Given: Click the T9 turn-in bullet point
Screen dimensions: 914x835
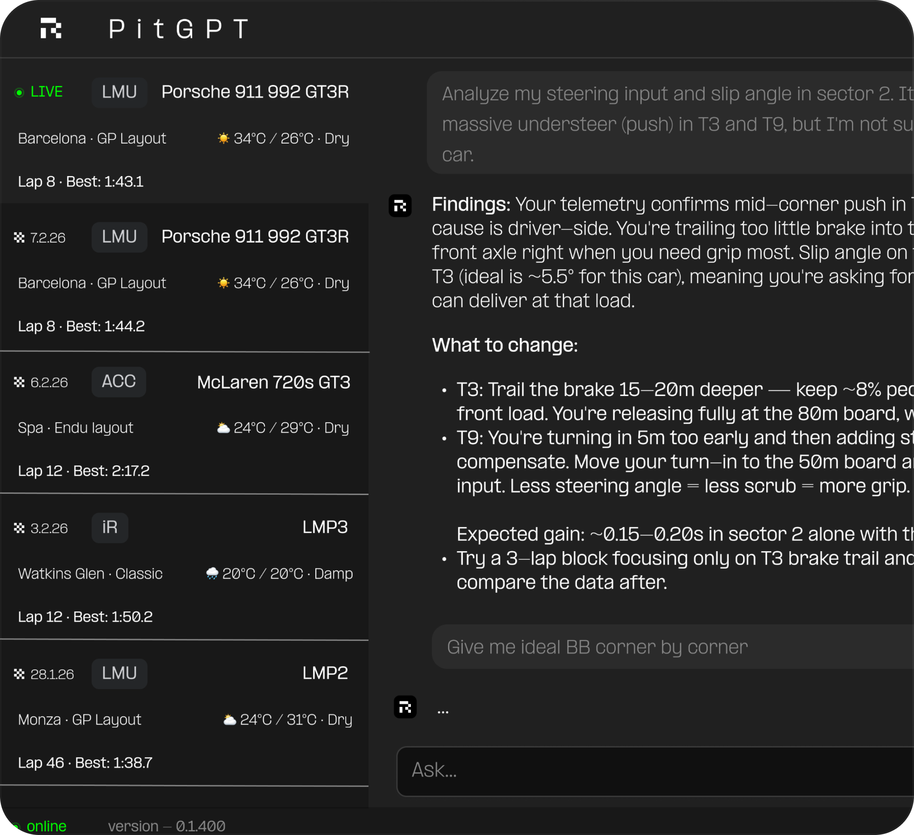Looking at the screenshot, I should 685,462.
